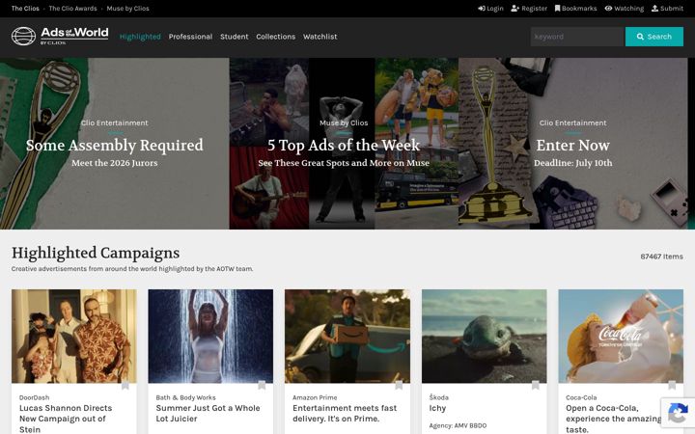Open Coca-Cola bottle thumbnail
Screen dimensions: 695x434
click(621, 337)
